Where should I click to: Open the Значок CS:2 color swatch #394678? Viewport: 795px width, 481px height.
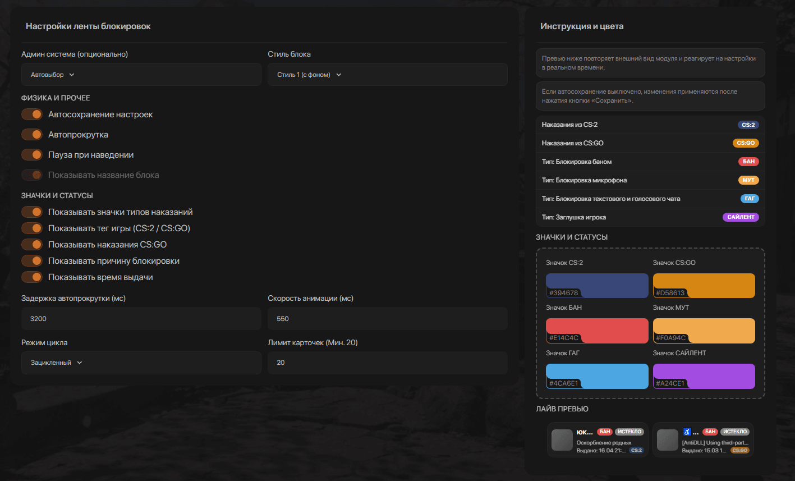pyautogui.click(x=597, y=286)
